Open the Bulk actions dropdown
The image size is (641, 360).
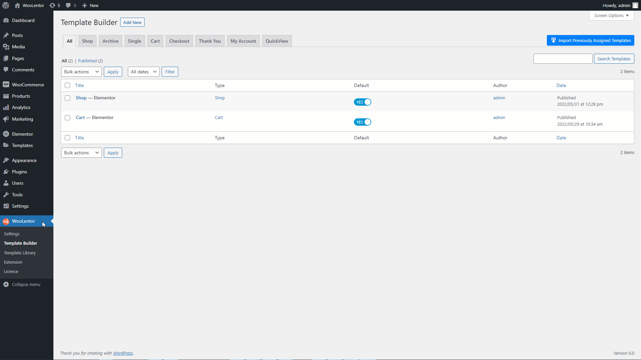[x=81, y=71]
